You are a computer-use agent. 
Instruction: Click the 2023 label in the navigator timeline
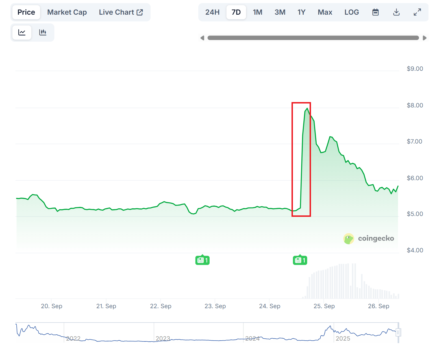coord(163,338)
